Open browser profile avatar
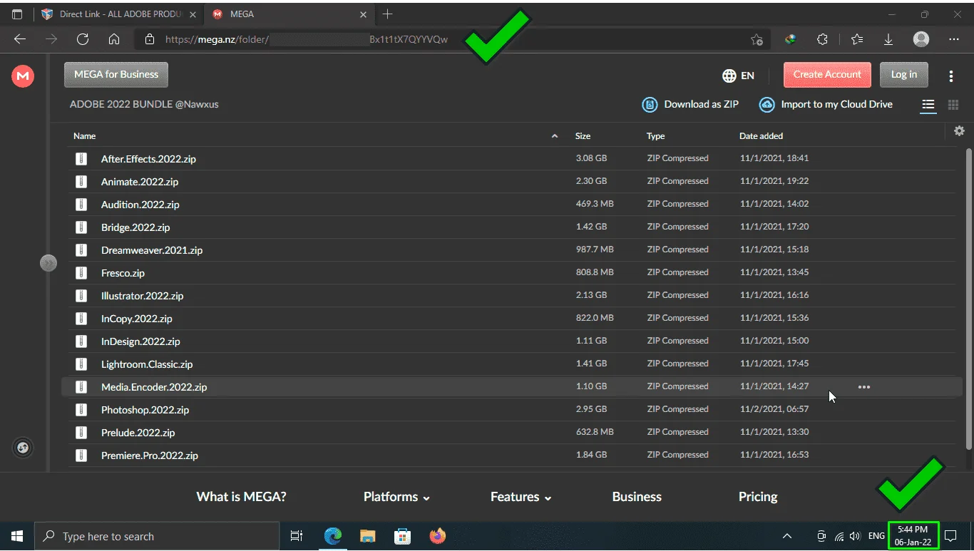The image size is (974, 551). tap(921, 39)
